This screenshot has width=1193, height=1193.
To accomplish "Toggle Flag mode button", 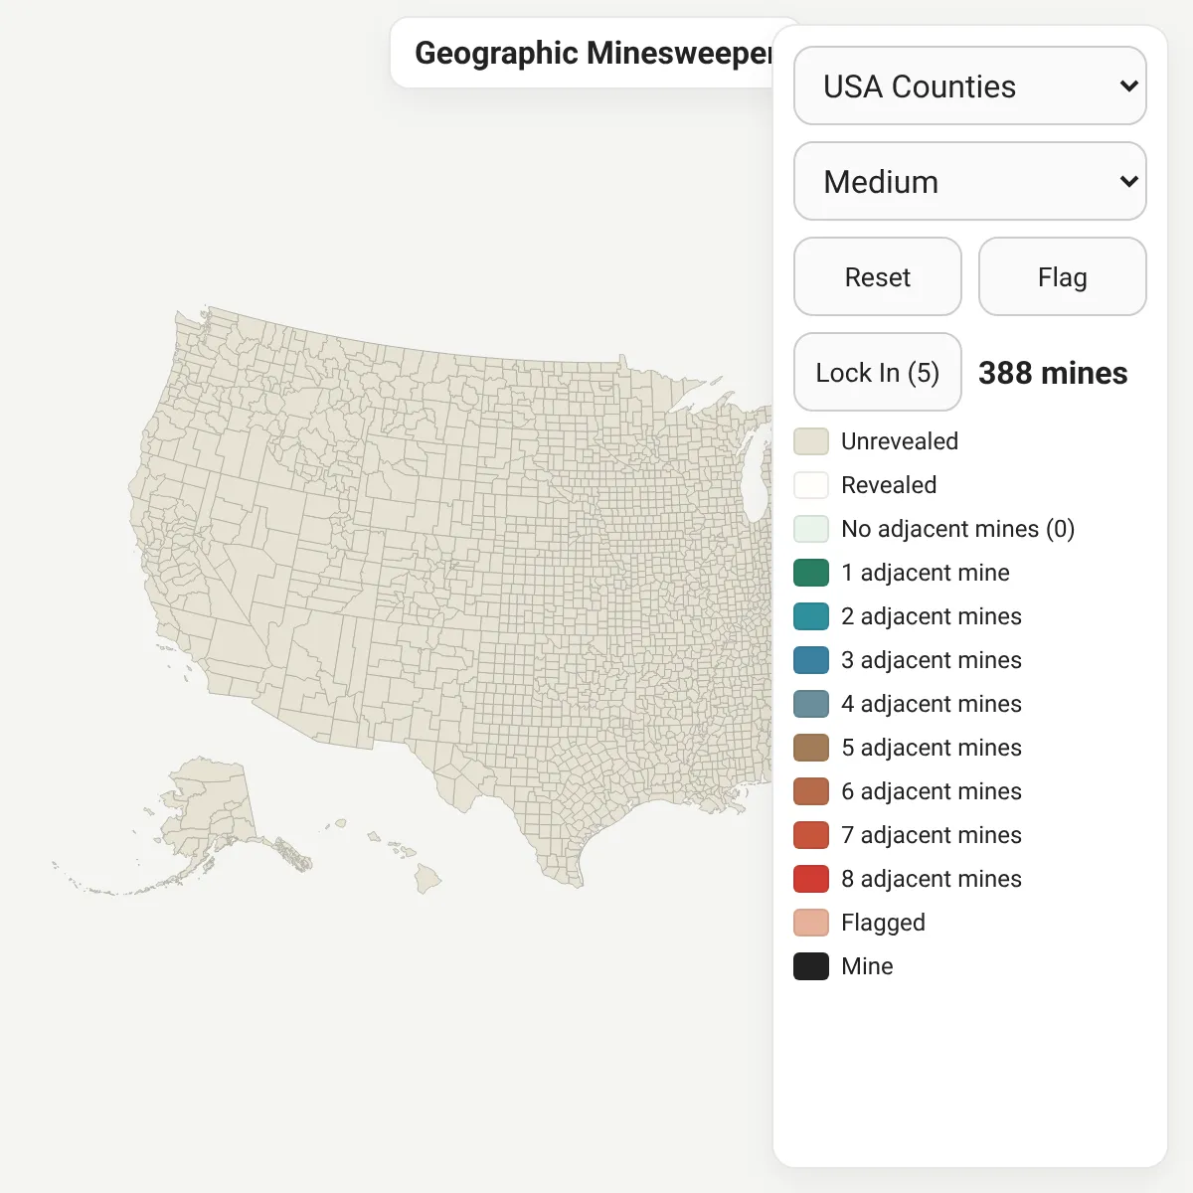I will pos(1062,276).
